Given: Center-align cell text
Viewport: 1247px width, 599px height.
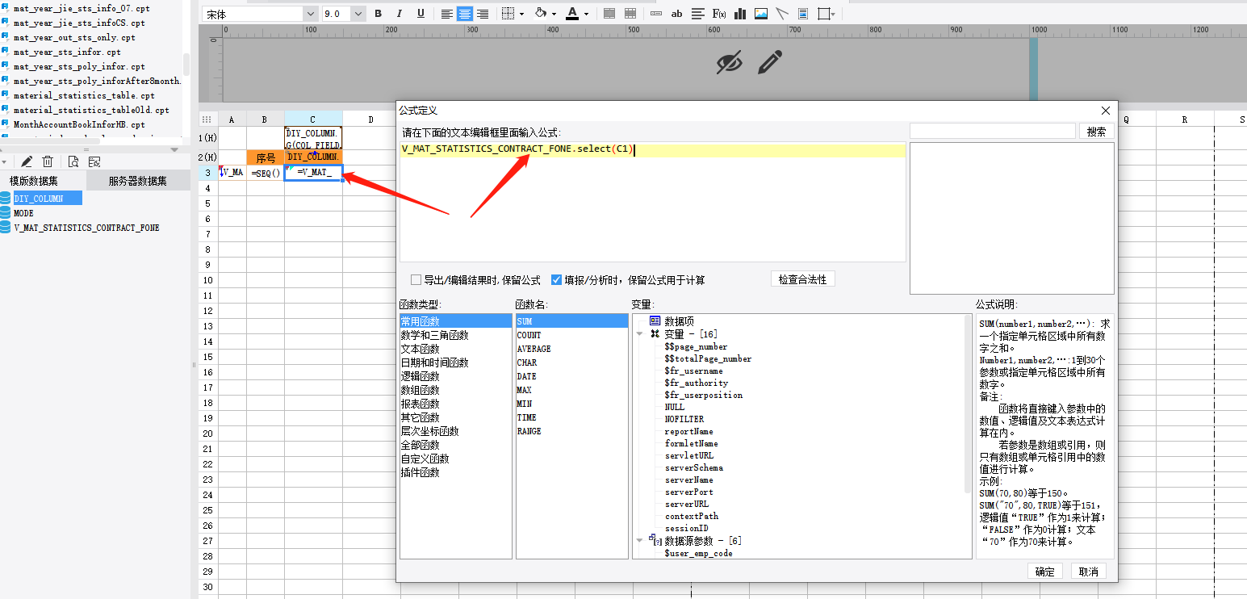Looking at the screenshot, I should point(465,14).
